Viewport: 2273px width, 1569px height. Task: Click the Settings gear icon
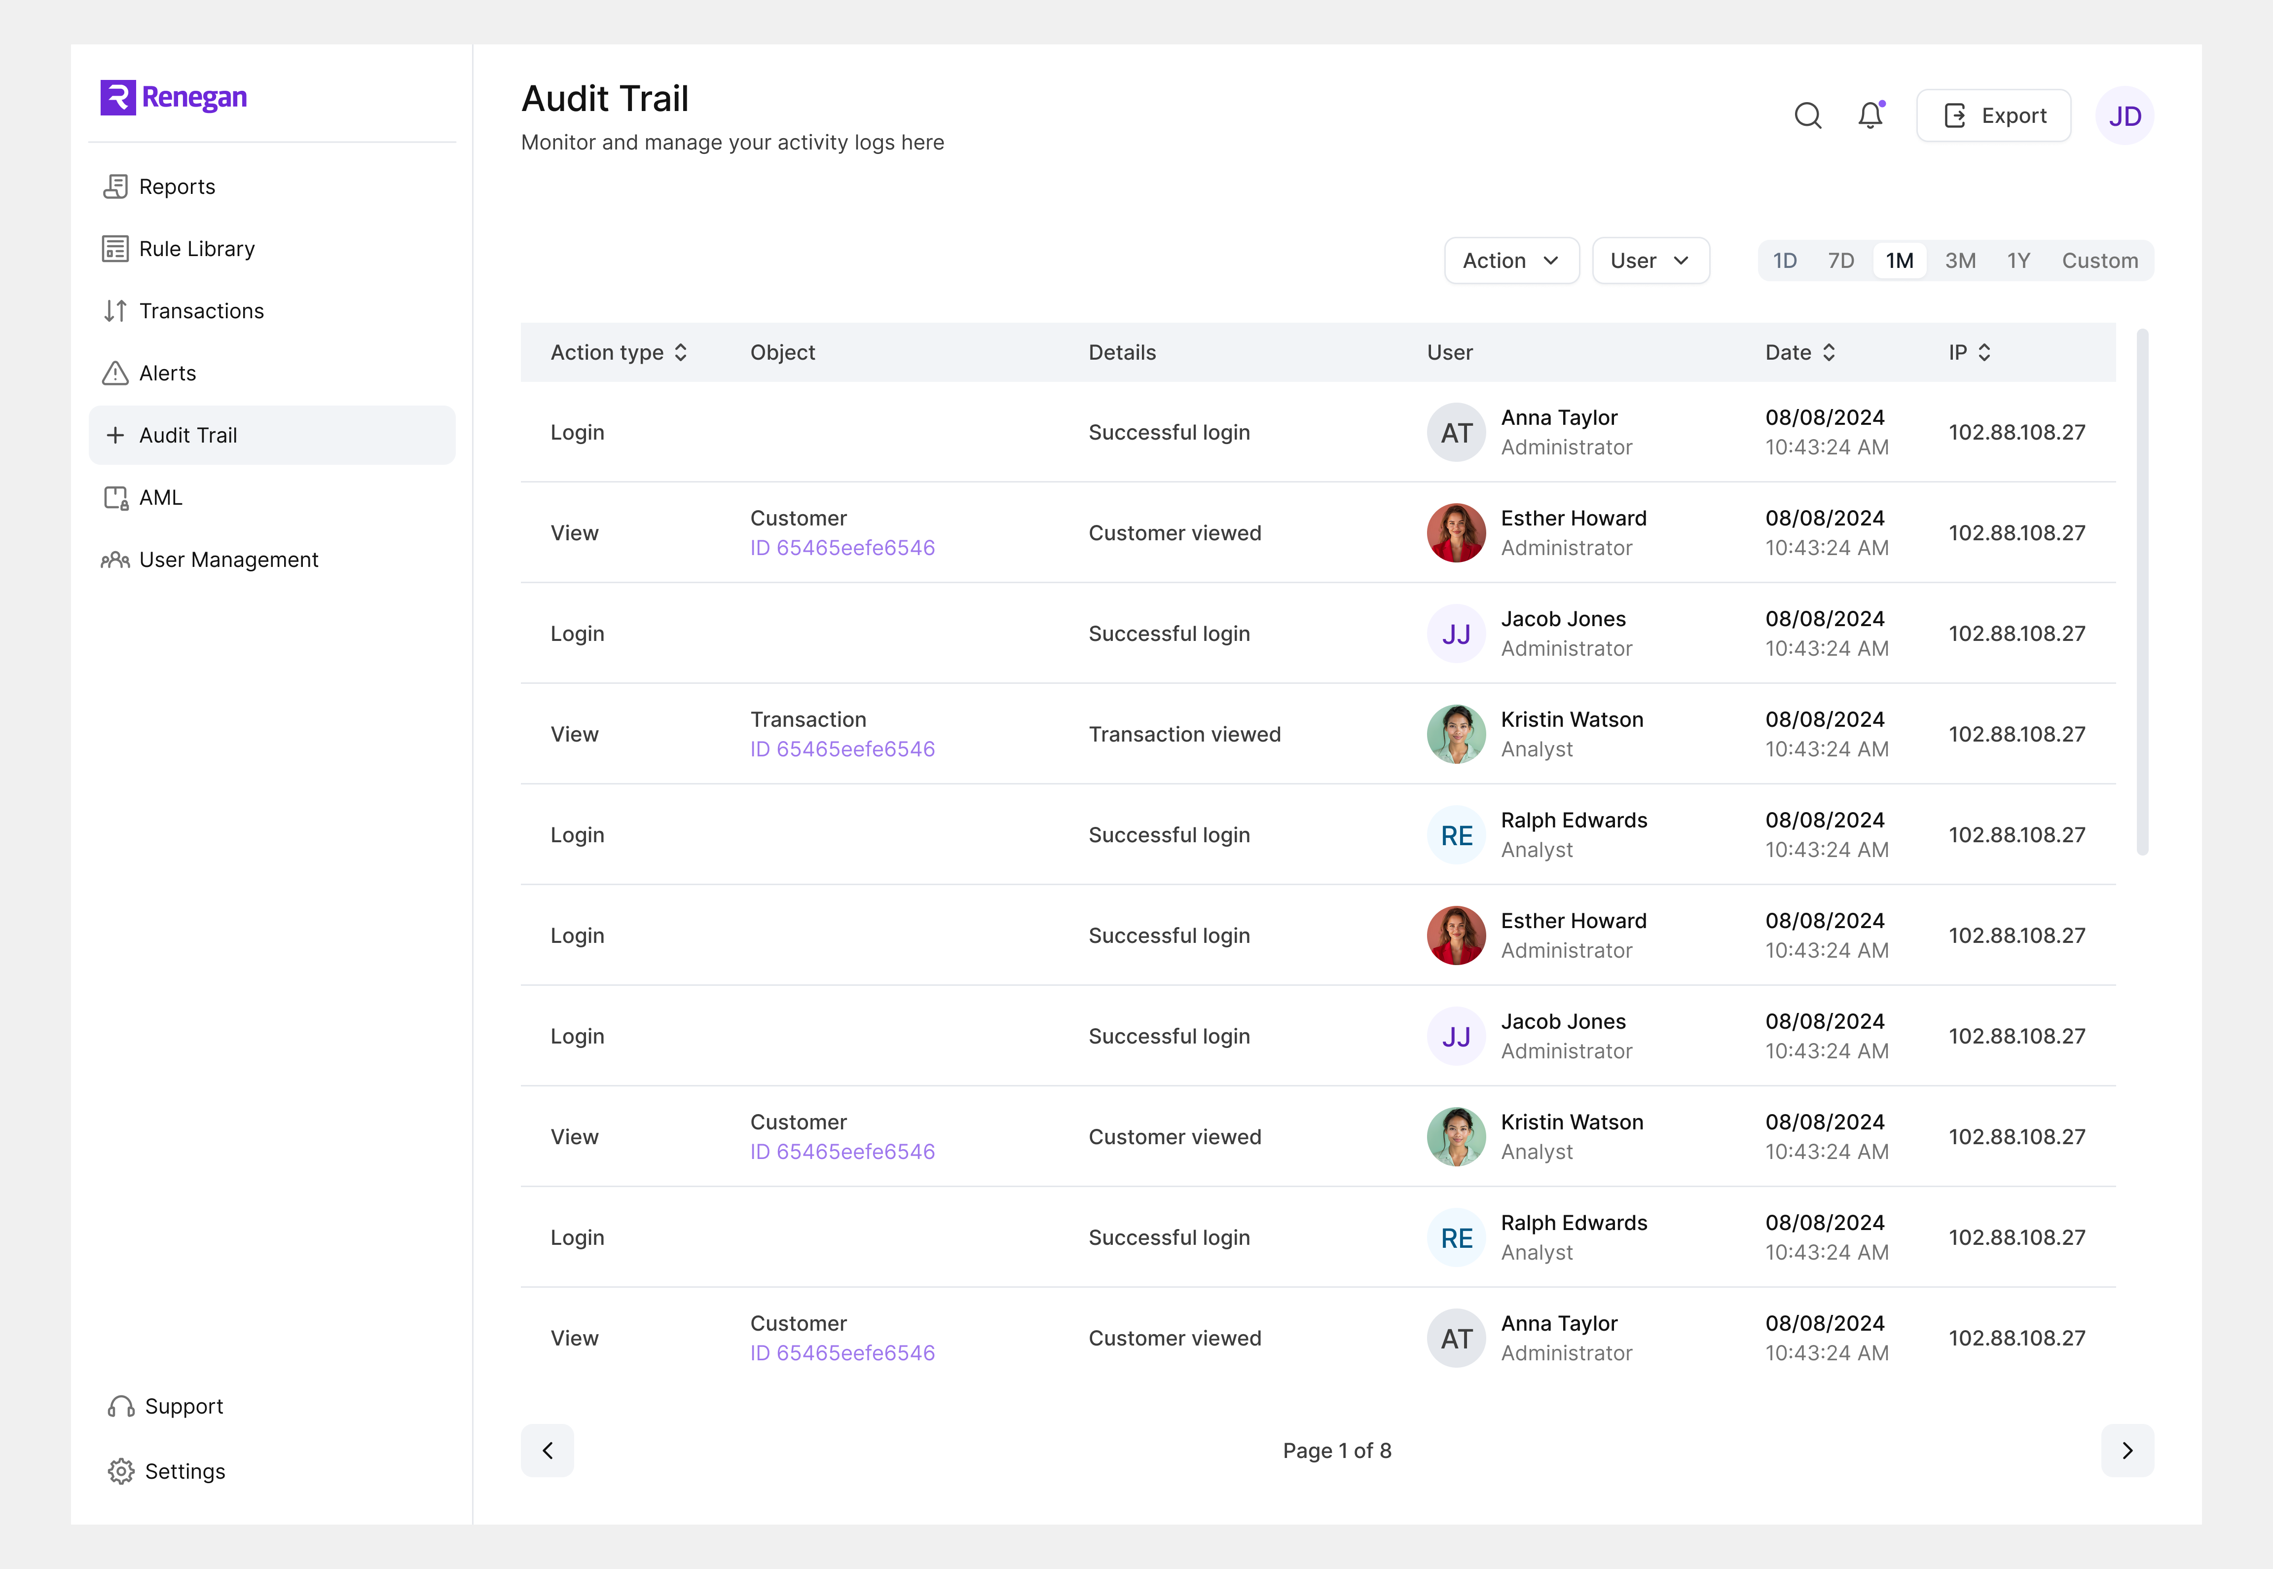pos(121,1471)
